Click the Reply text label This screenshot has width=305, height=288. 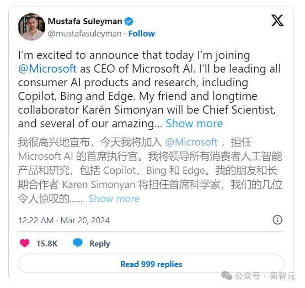pyautogui.click(x=100, y=244)
